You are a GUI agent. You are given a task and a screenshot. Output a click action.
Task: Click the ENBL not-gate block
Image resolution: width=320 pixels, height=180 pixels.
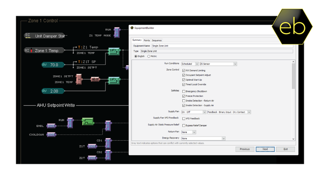[51, 126]
